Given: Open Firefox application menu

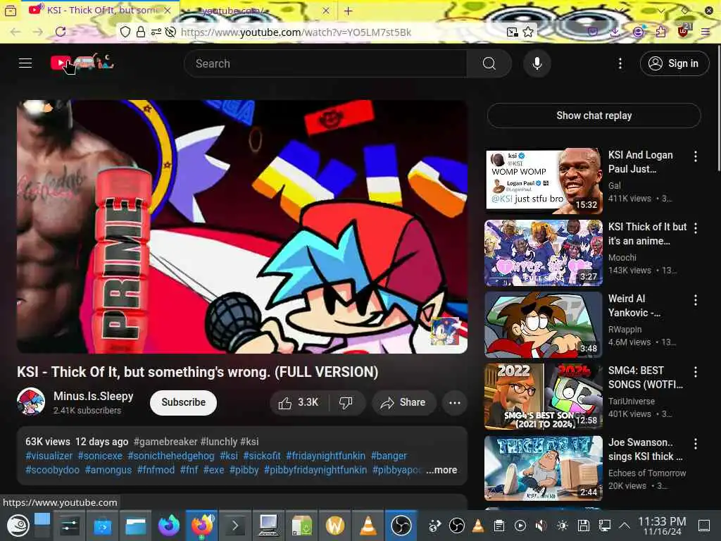Looking at the screenshot, I should (706, 32).
